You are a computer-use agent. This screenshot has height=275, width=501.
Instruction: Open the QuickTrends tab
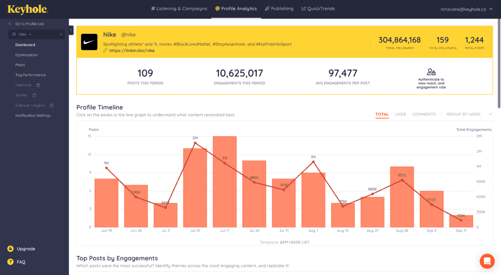[318, 9]
